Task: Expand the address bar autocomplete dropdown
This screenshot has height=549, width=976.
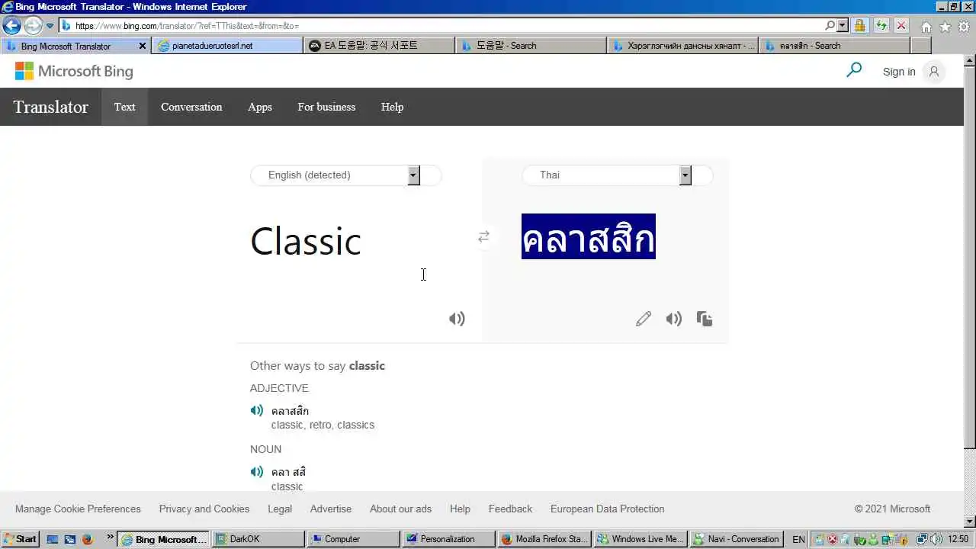Action: click(x=843, y=25)
